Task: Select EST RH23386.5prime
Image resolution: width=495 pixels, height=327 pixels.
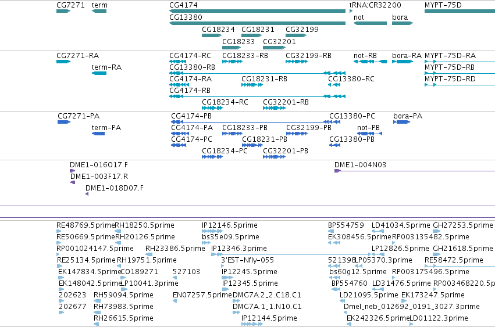Action: (x=149, y=255)
